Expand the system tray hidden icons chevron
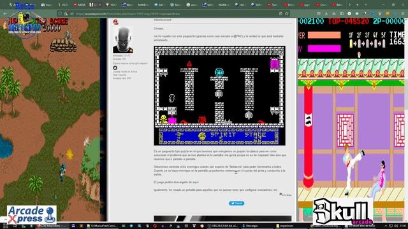The height and width of the screenshot is (229, 408). click(x=386, y=226)
